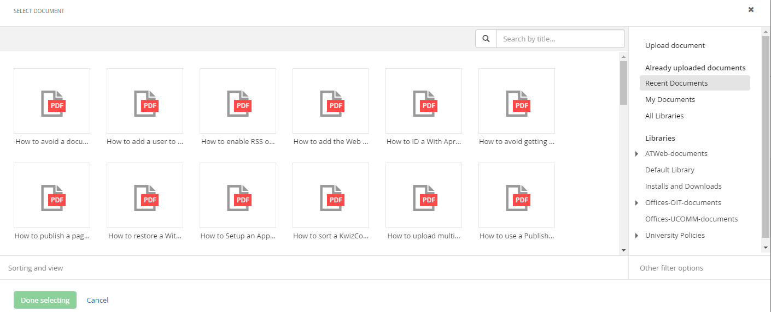Expand the ATWeb-documents library
771x312 pixels.
(x=637, y=154)
